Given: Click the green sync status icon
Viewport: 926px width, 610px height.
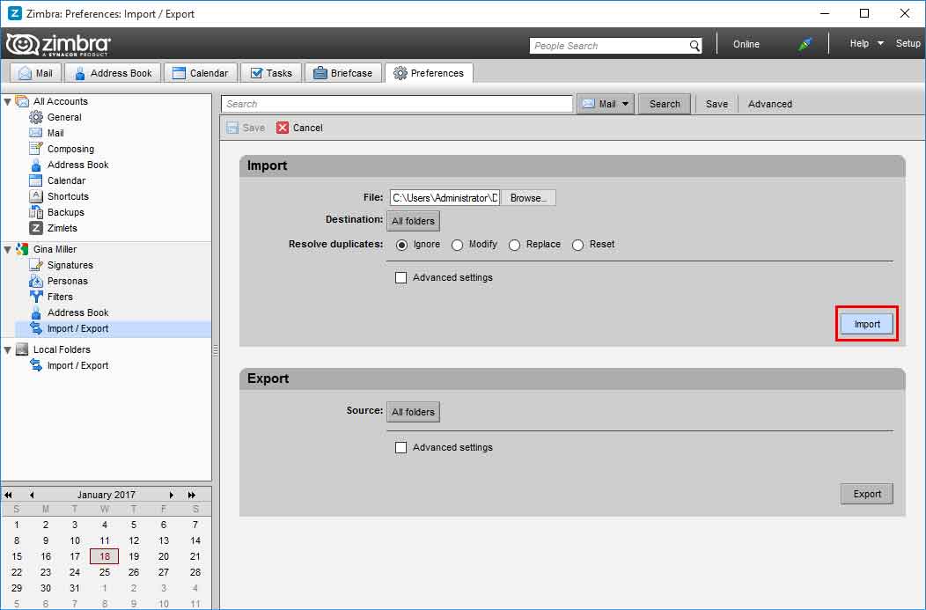Looking at the screenshot, I should pos(805,44).
